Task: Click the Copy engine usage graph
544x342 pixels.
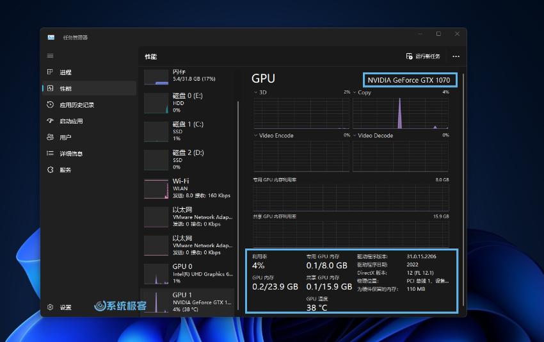Action: pyautogui.click(x=401, y=113)
